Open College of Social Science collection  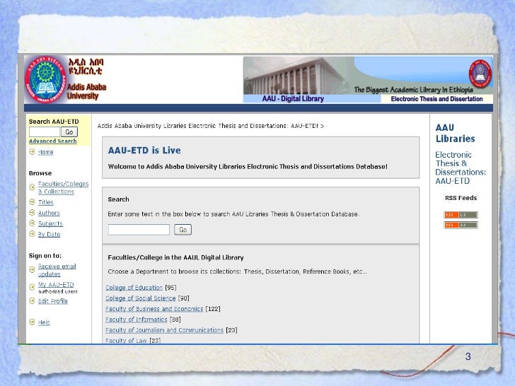(x=141, y=298)
